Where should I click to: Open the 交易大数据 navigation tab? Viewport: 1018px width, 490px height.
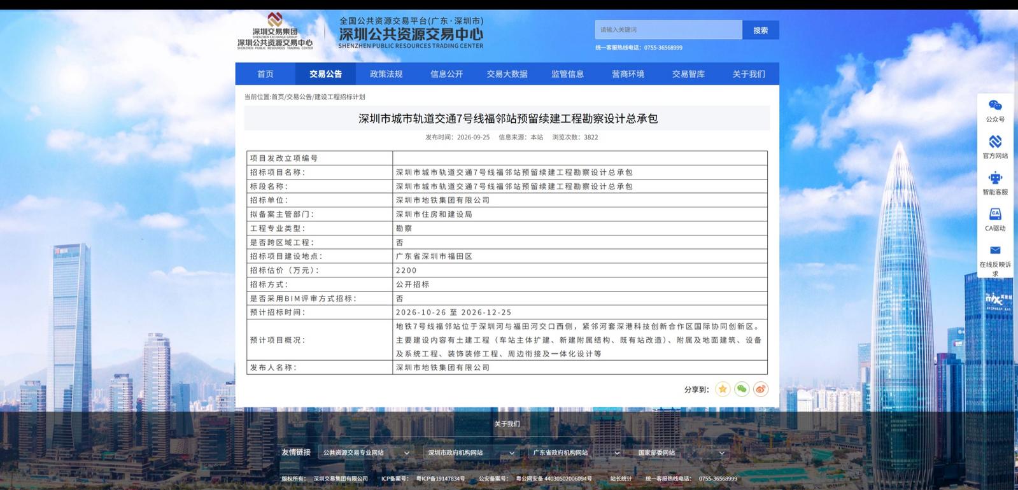[507, 74]
